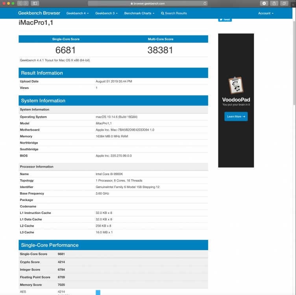Click the Tweet button
The width and height of the screenshot is (296, 295).
[x=225, y=20]
